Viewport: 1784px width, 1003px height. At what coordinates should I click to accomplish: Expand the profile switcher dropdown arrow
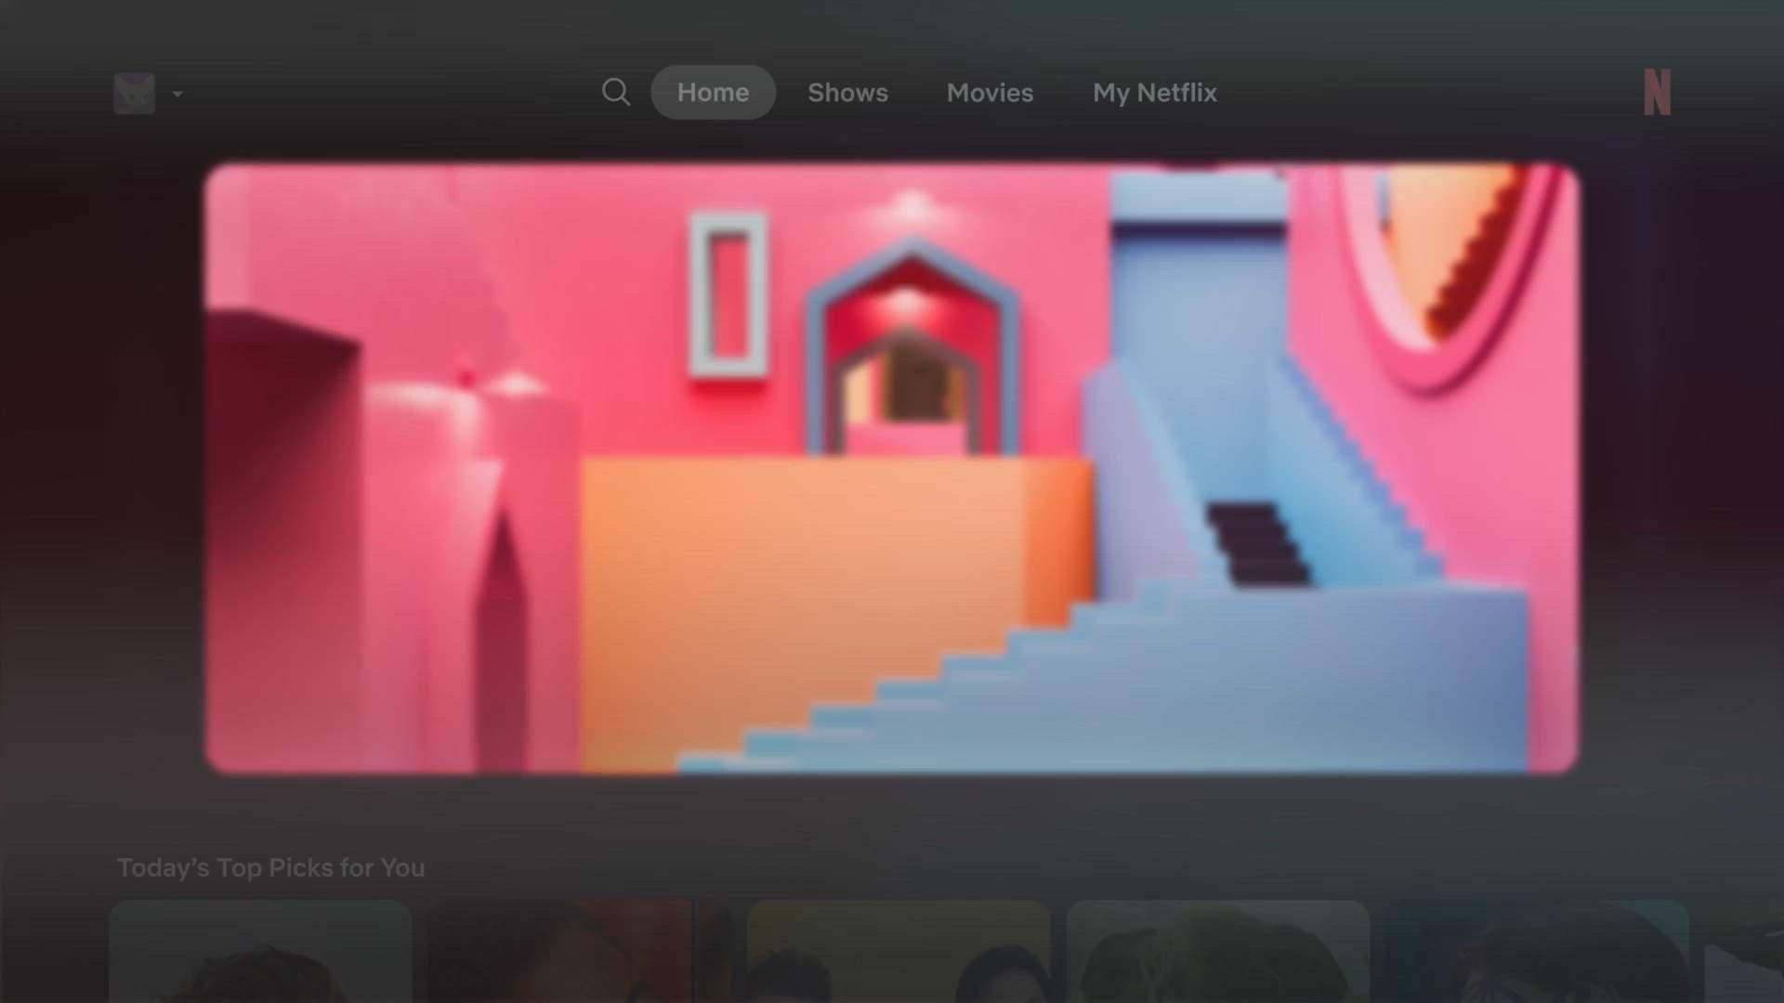pos(177,94)
